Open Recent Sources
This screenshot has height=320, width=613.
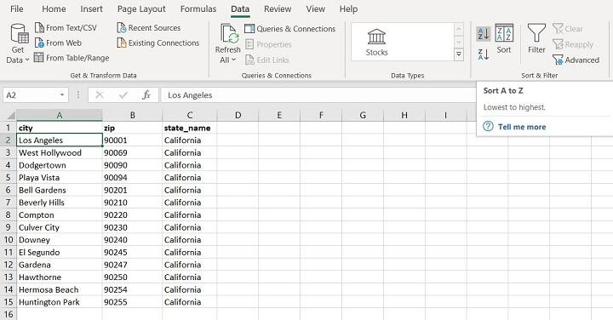point(149,28)
